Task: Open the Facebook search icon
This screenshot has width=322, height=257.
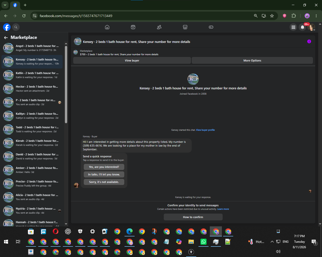Action: point(16,27)
